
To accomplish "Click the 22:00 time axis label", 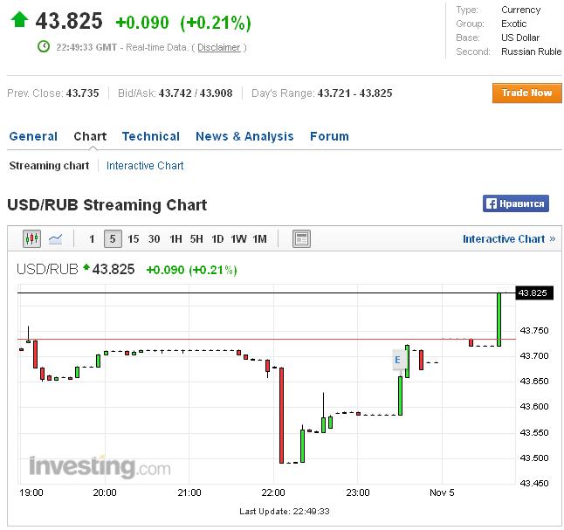I will [x=273, y=492].
